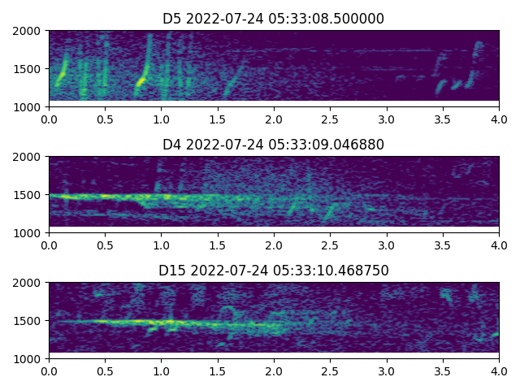Click the signal cluster near 3.5s in D5 plot

(x=441, y=84)
